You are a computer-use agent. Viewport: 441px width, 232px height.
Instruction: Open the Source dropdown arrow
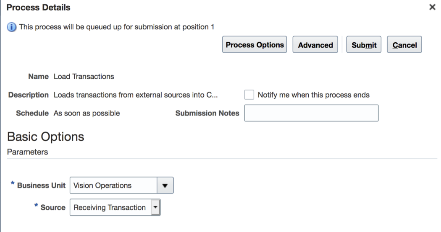pos(155,207)
